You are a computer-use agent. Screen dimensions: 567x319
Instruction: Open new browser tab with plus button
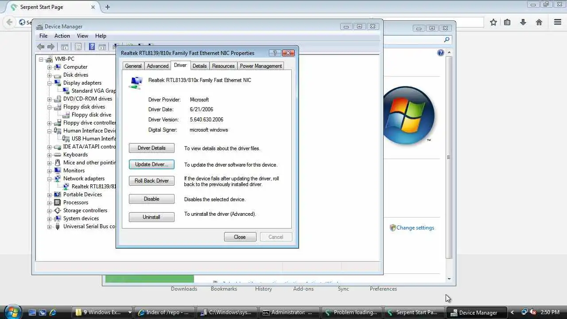(x=108, y=7)
